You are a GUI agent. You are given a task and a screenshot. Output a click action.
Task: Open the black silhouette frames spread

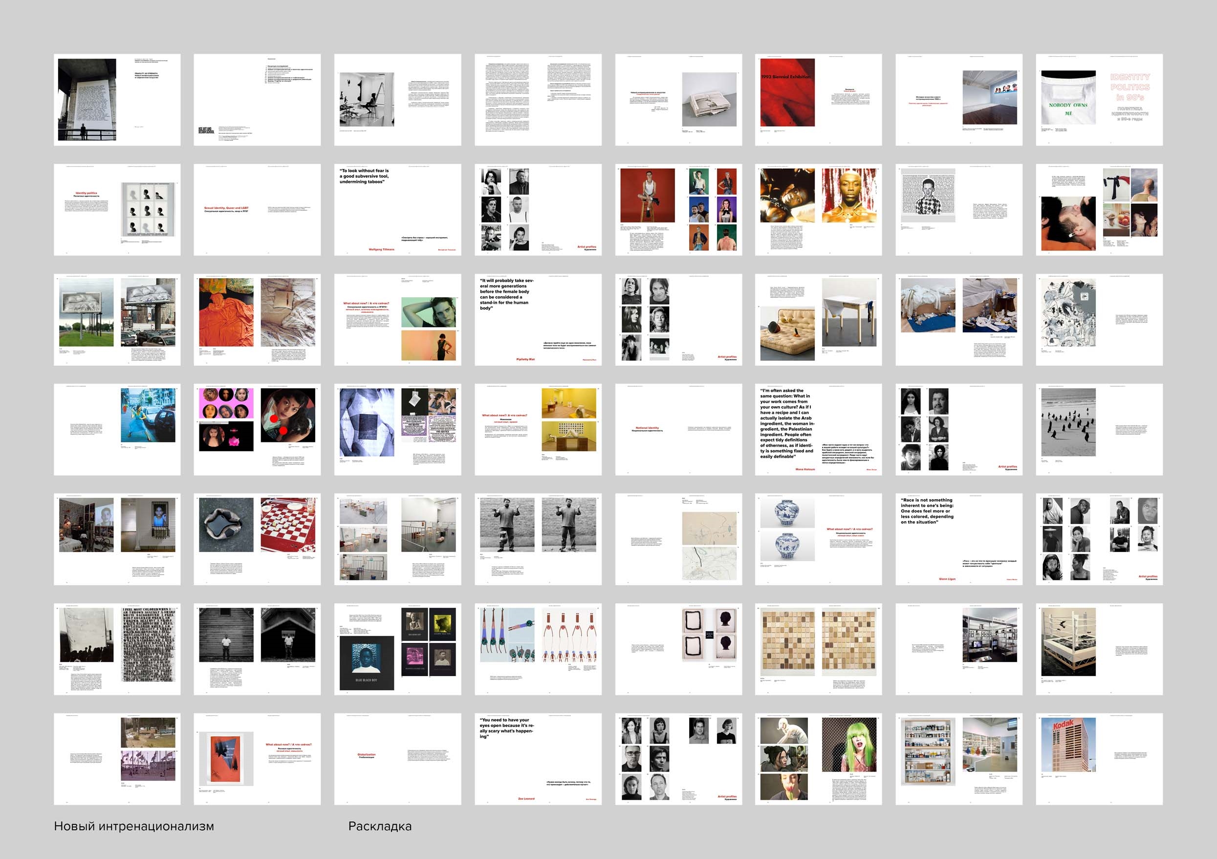click(x=678, y=649)
